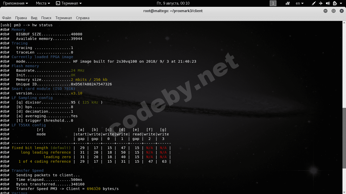Click "Smart card module (ISO 7816)" heading
This screenshot has height=194, width=346.
click(44, 89)
